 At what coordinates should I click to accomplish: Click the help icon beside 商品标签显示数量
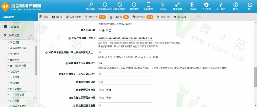[x=74, y=106]
